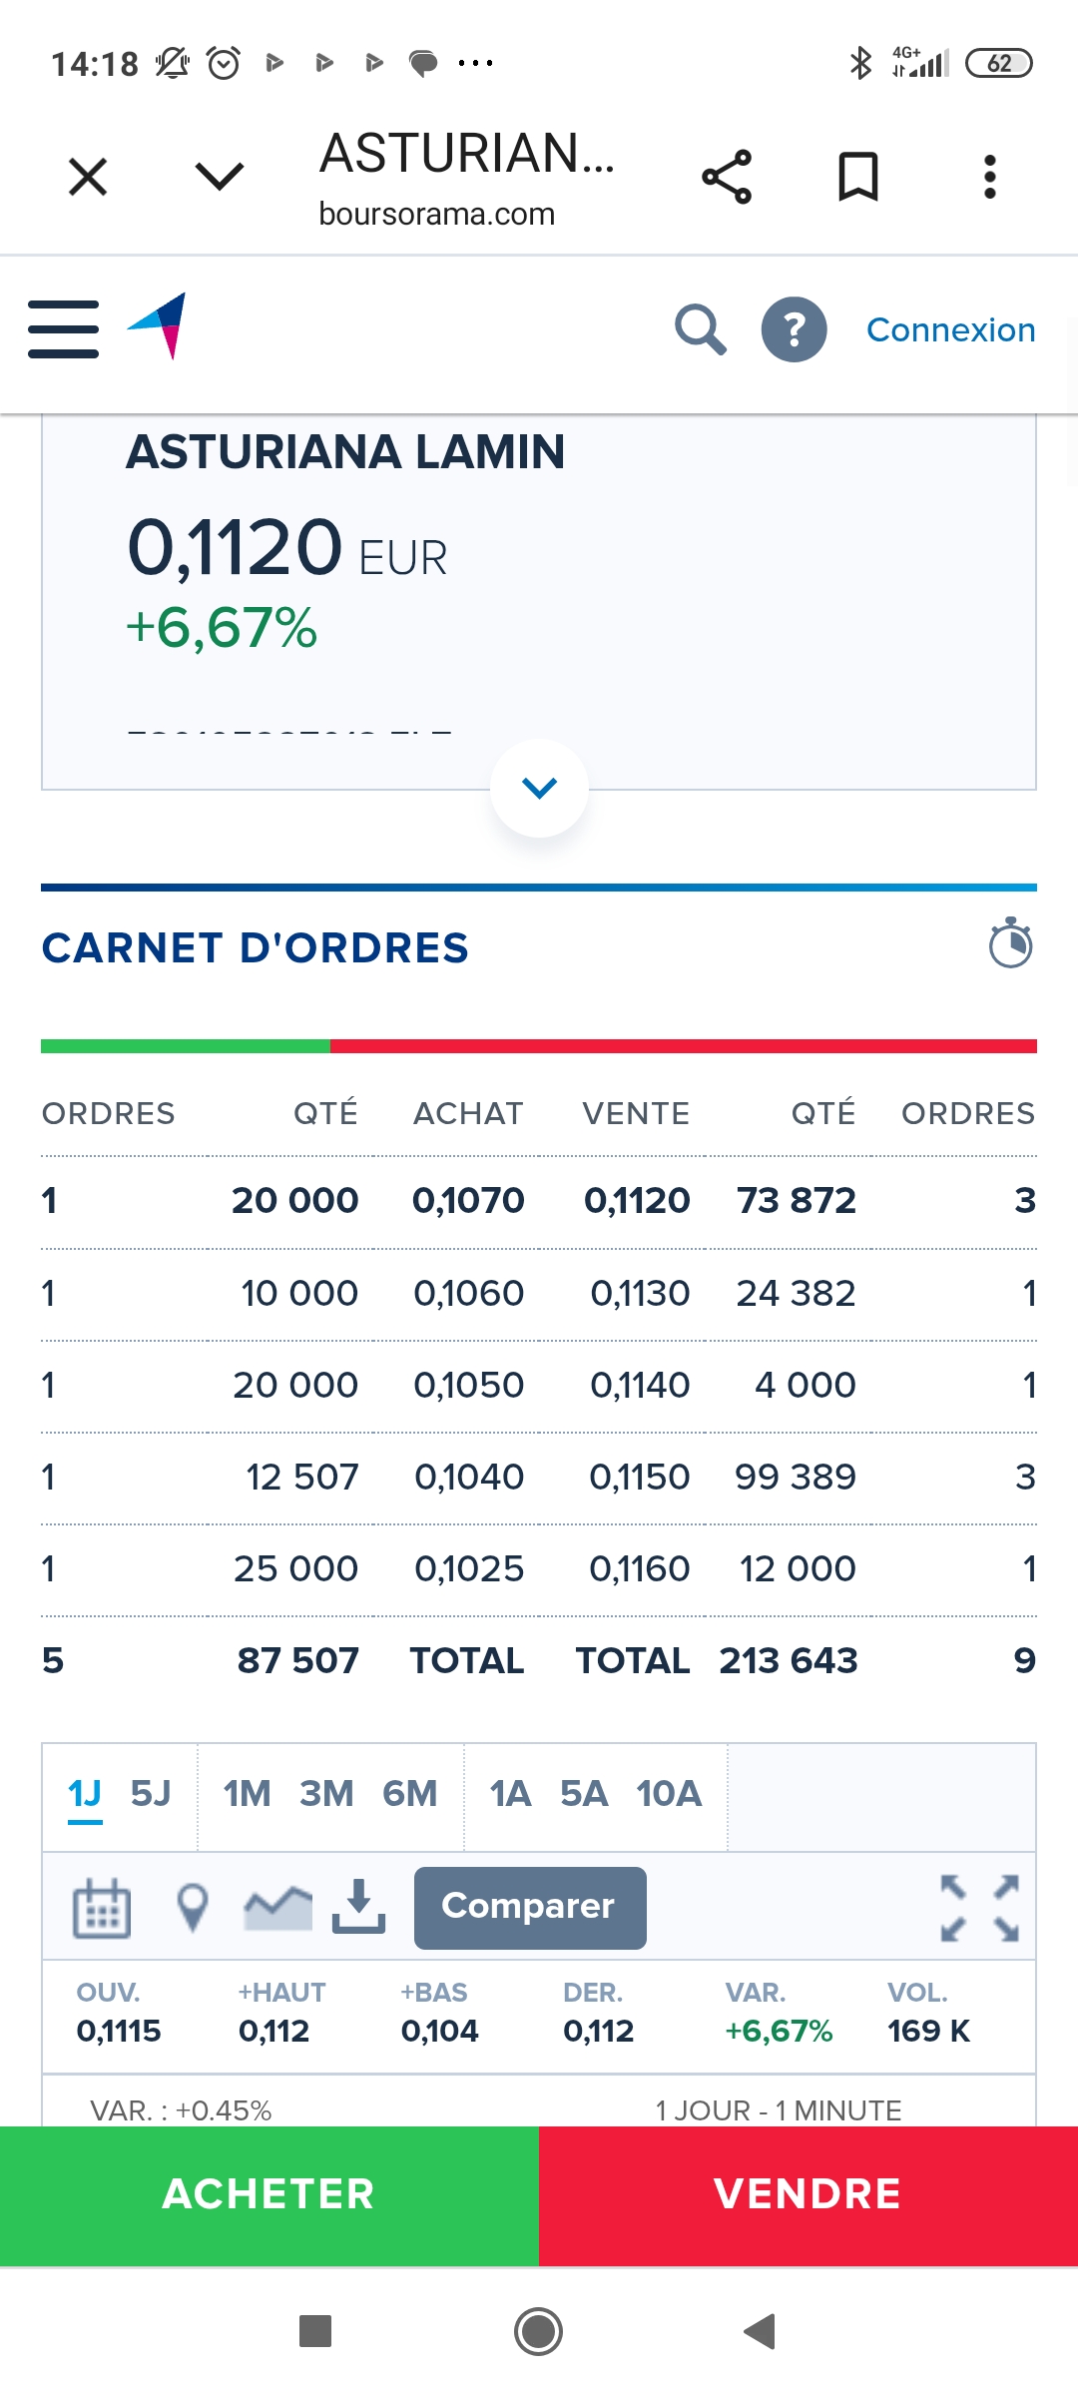Collapse the browser tab with the down chevron

220,177
